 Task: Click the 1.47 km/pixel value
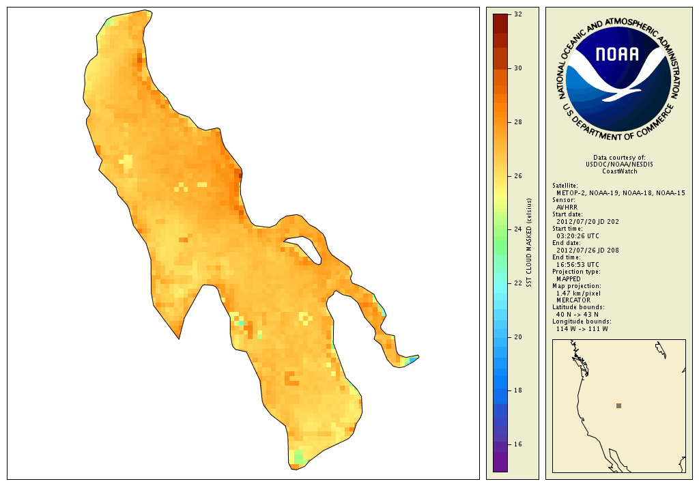tap(578, 294)
